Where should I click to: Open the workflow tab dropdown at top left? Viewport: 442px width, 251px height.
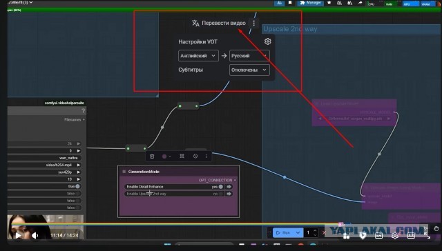pos(30,2)
